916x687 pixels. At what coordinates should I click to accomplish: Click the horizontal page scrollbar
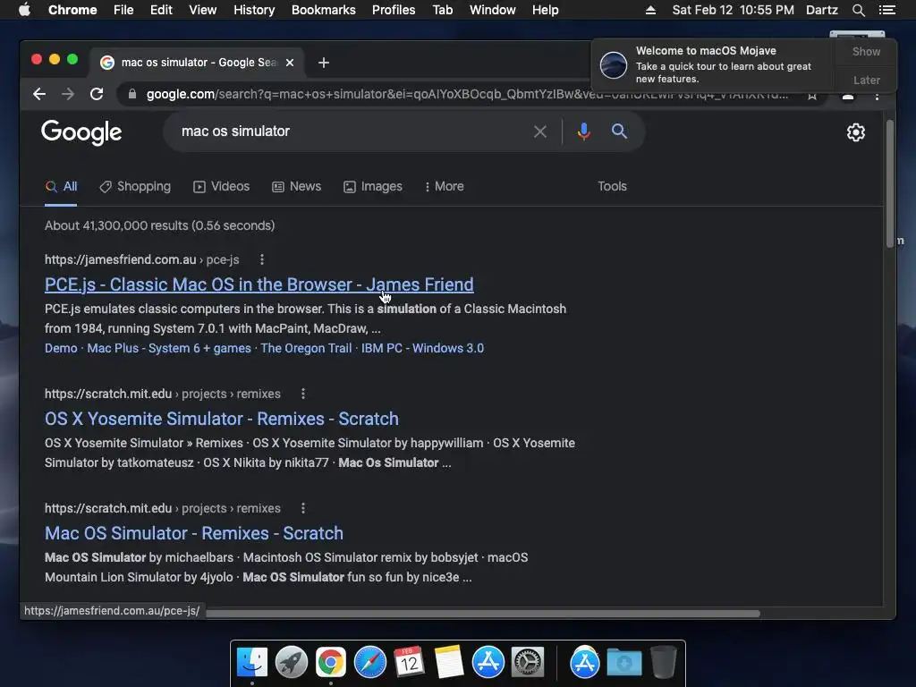click(x=482, y=614)
